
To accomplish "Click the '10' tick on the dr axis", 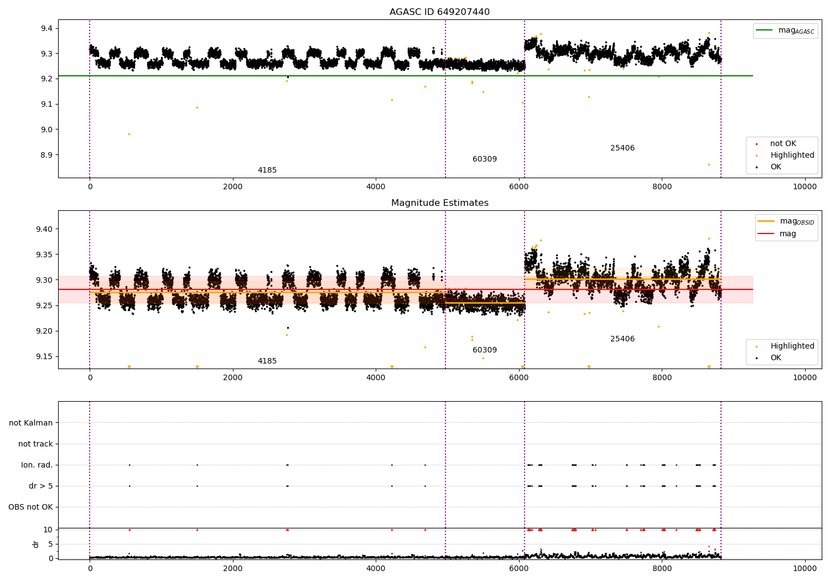I will [x=48, y=530].
